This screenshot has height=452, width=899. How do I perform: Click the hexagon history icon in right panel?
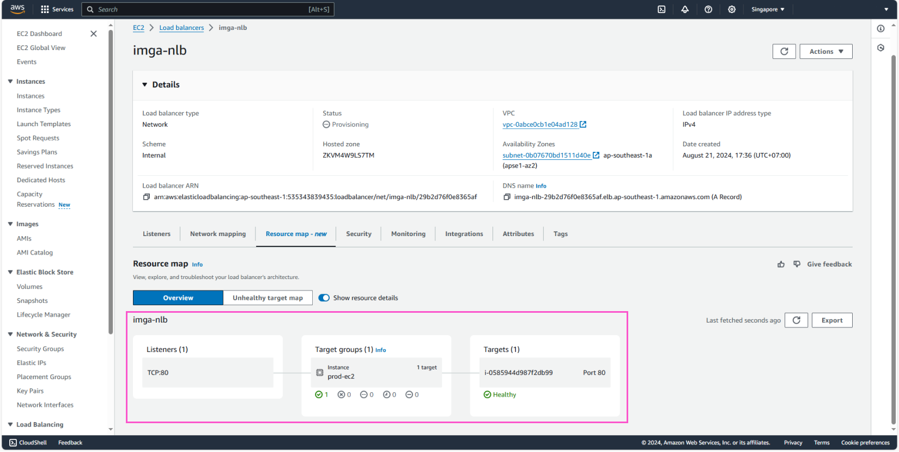[x=880, y=48]
